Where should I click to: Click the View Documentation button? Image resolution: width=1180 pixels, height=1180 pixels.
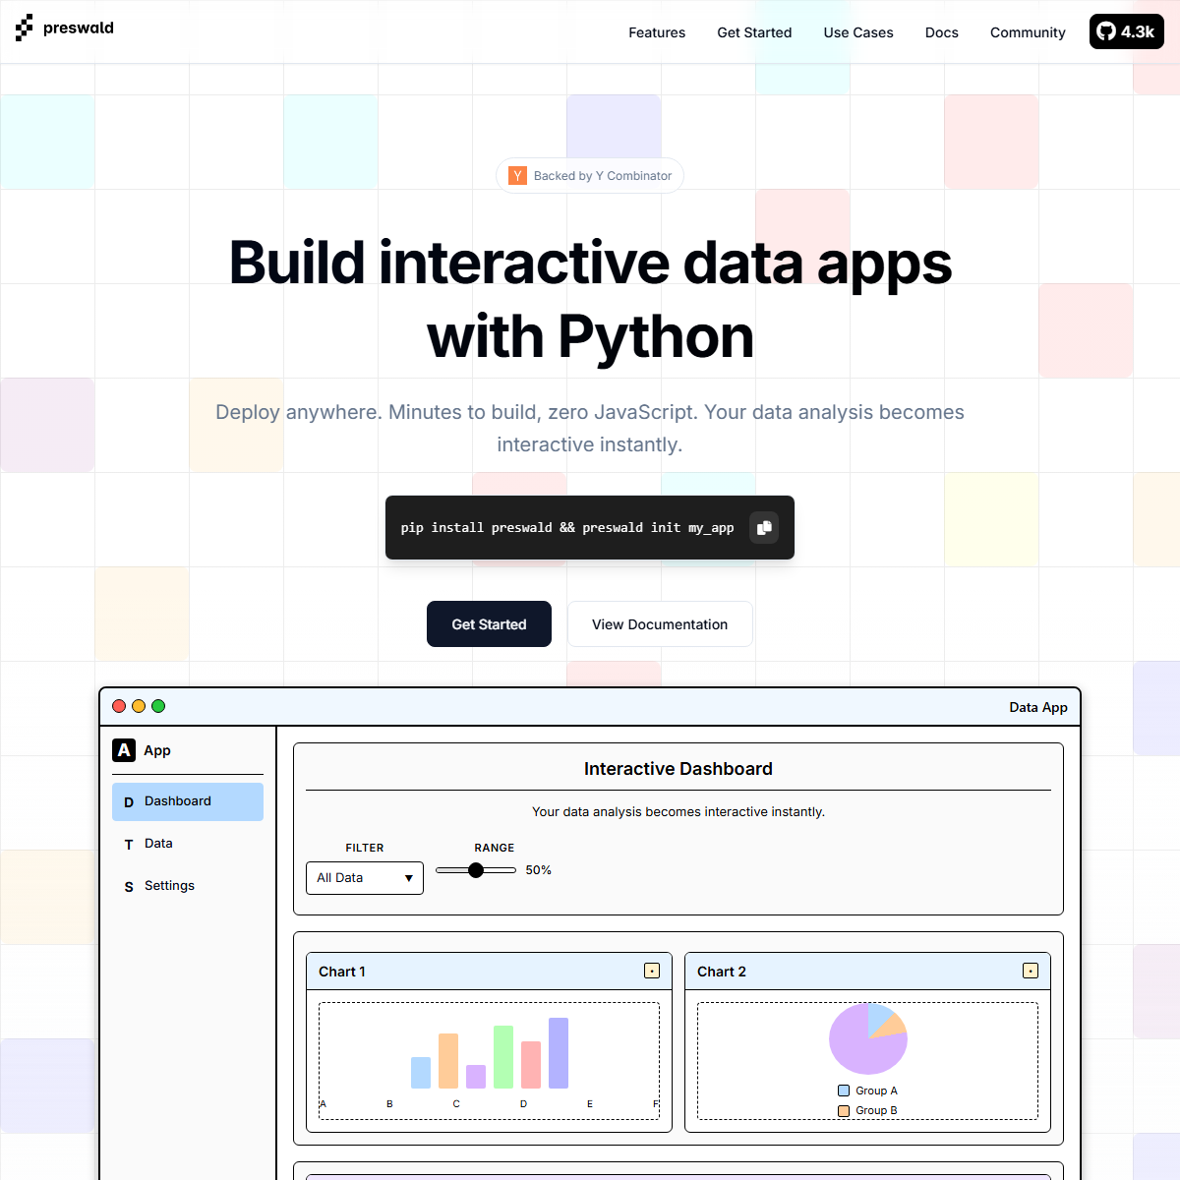pyautogui.click(x=660, y=624)
